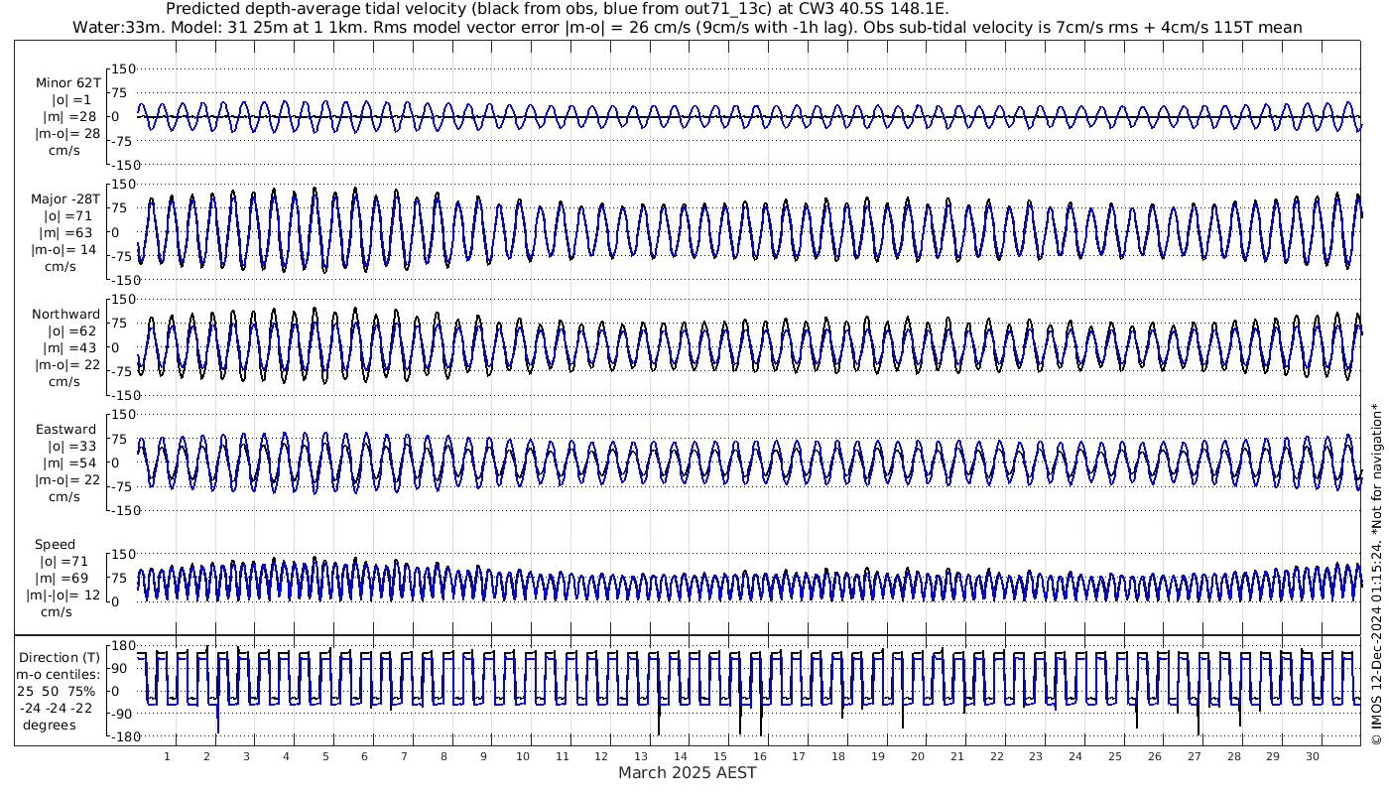Image resolution: width=1389 pixels, height=794 pixels.
Task: Click the '180' tick of the Direction axis
Action: point(123,646)
